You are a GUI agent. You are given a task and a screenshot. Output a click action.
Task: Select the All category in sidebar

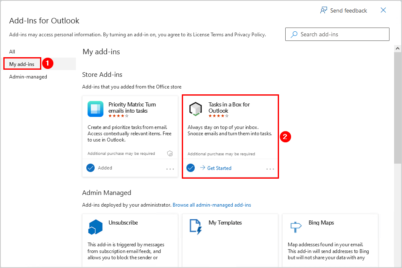coord(12,52)
